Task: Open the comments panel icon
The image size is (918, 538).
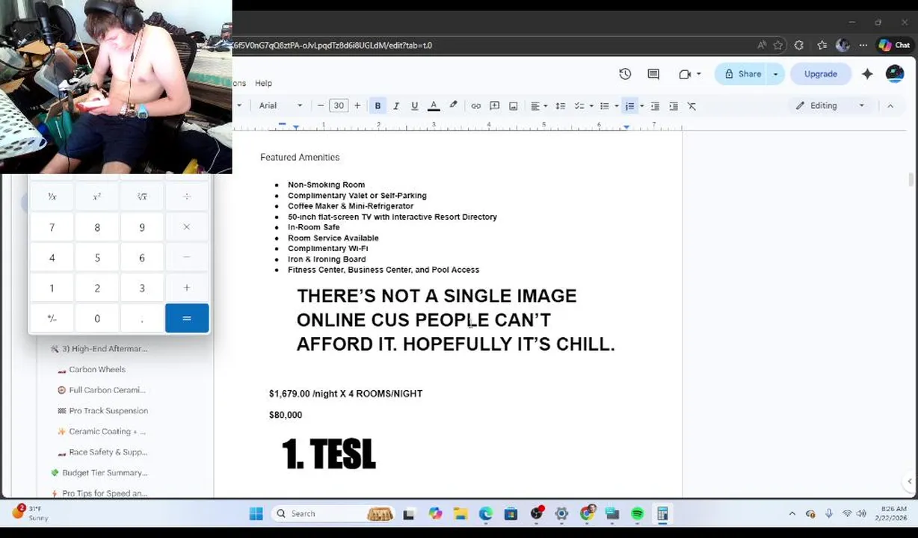Action: point(653,74)
